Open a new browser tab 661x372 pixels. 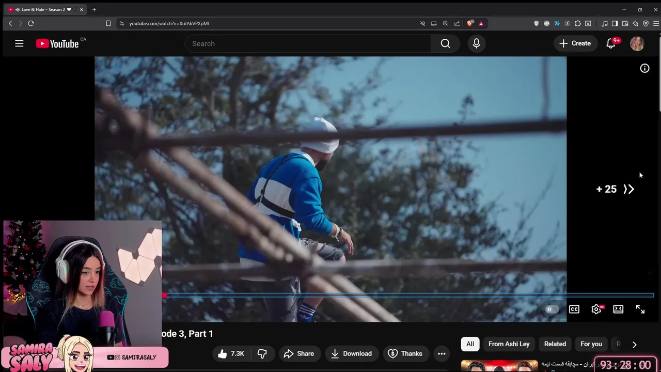94,9
